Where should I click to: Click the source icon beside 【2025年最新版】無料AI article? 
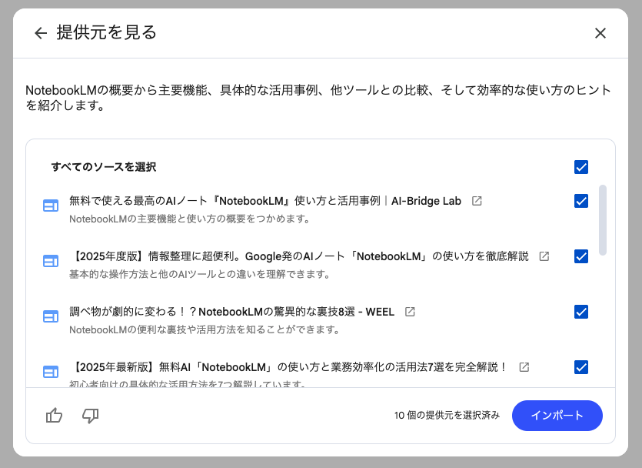pos(51,372)
